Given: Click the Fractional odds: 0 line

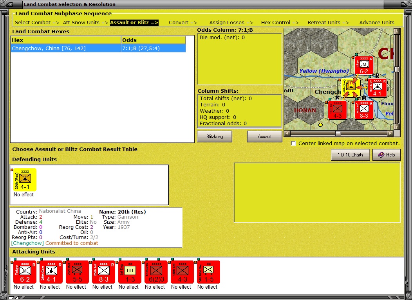Looking at the screenshot, I should click(x=223, y=123).
